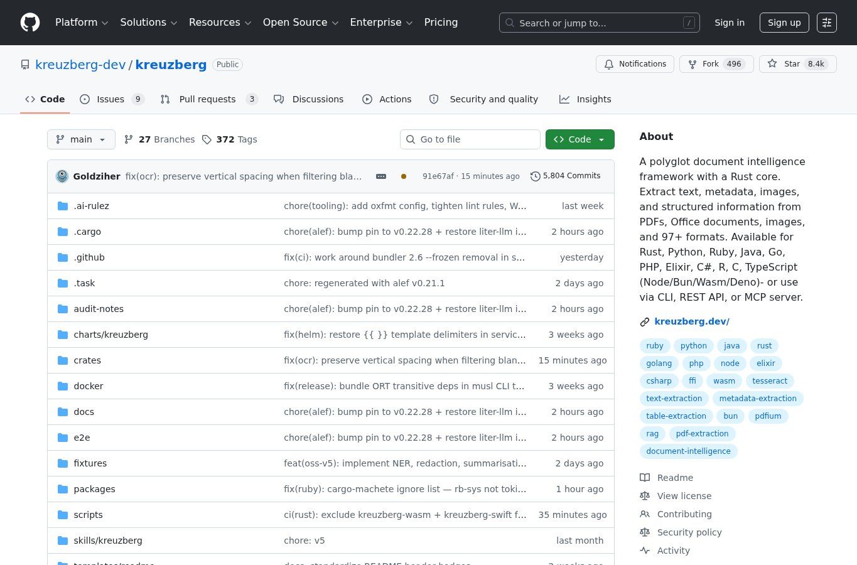Click the folder icon for crates

[63, 360]
